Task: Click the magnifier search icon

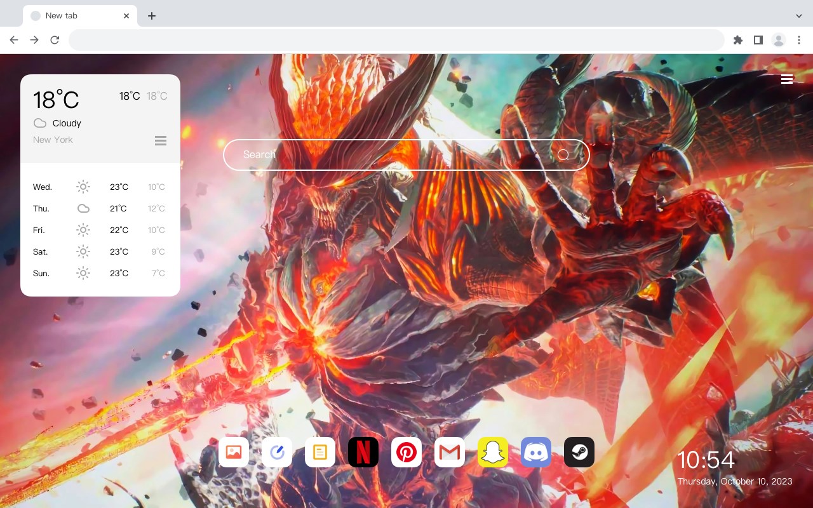Action: point(563,155)
